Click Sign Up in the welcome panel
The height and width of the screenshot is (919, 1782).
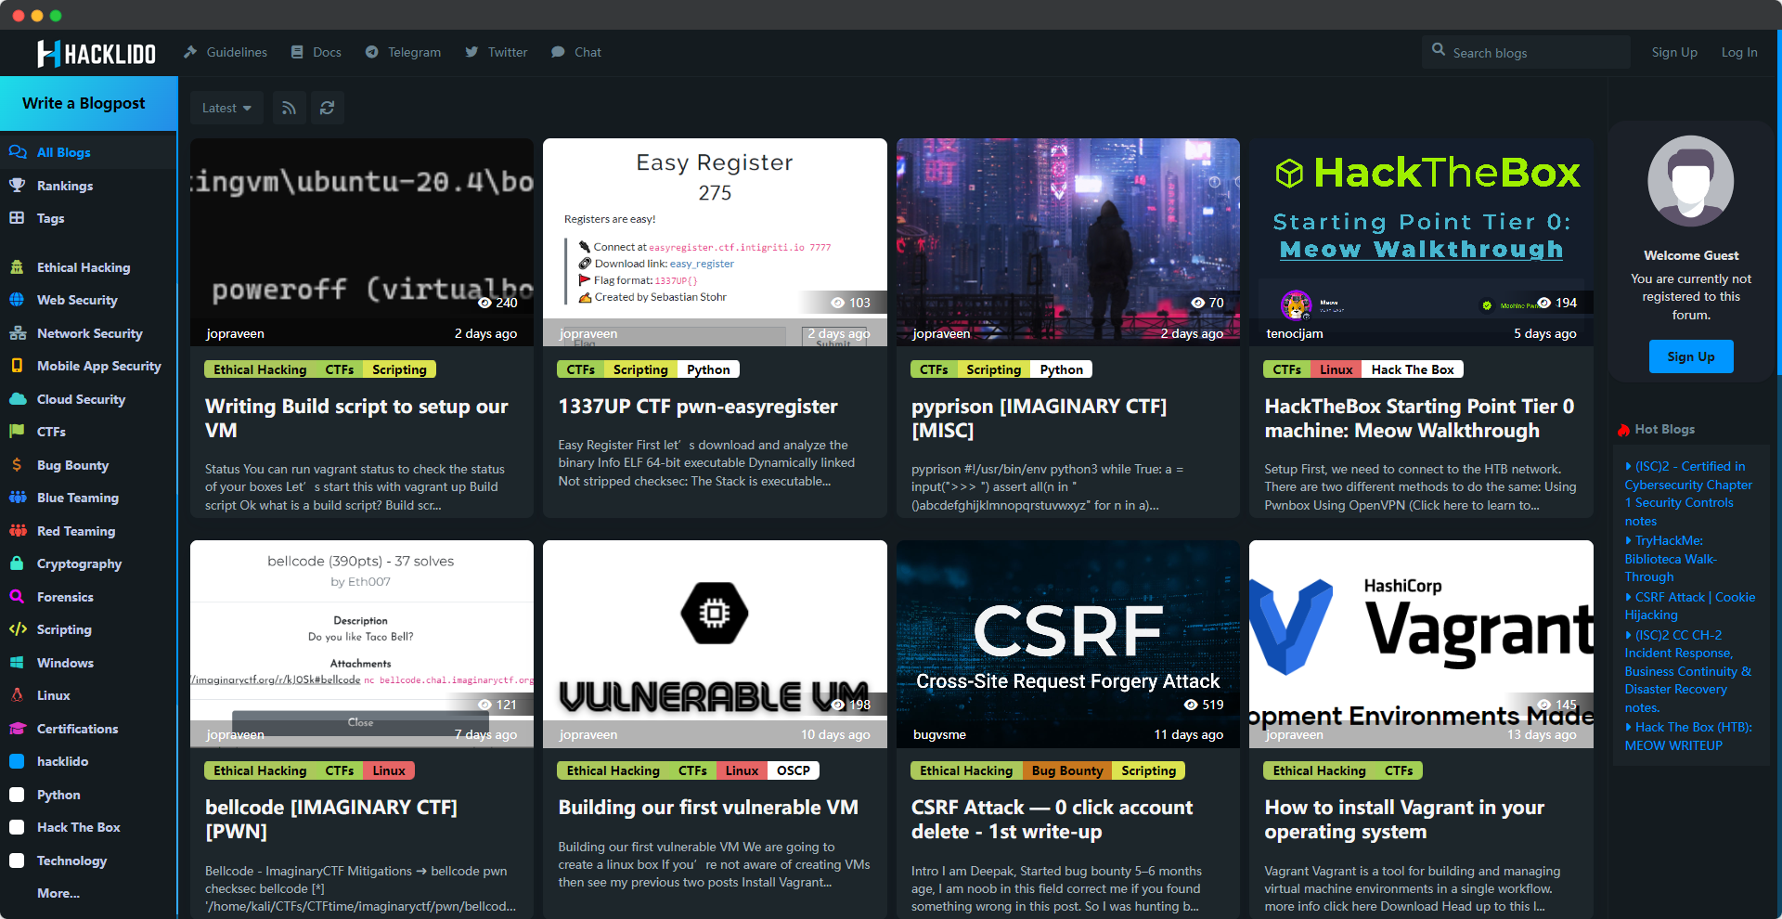(x=1691, y=356)
